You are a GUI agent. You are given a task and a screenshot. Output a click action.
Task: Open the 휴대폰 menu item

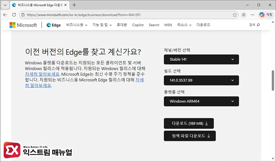pos(122,25)
